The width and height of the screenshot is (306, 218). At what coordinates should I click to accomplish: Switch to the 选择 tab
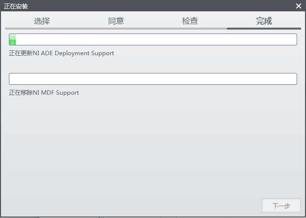pyautogui.click(x=42, y=21)
